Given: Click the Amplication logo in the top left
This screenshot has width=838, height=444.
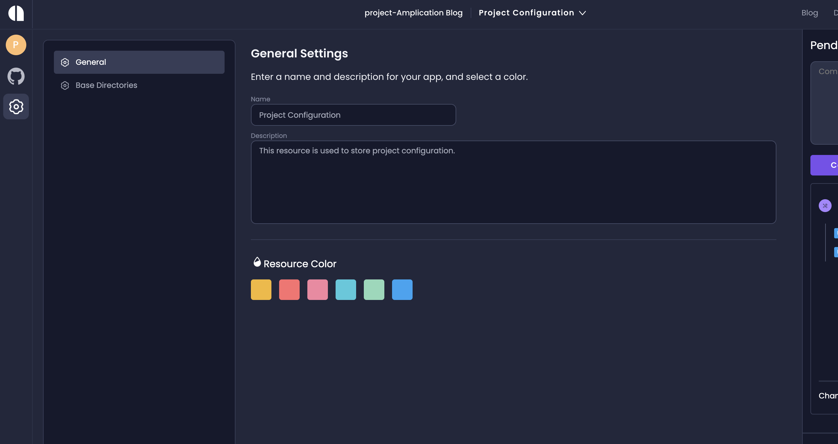Looking at the screenshot, I should click(x=16, y=13).
